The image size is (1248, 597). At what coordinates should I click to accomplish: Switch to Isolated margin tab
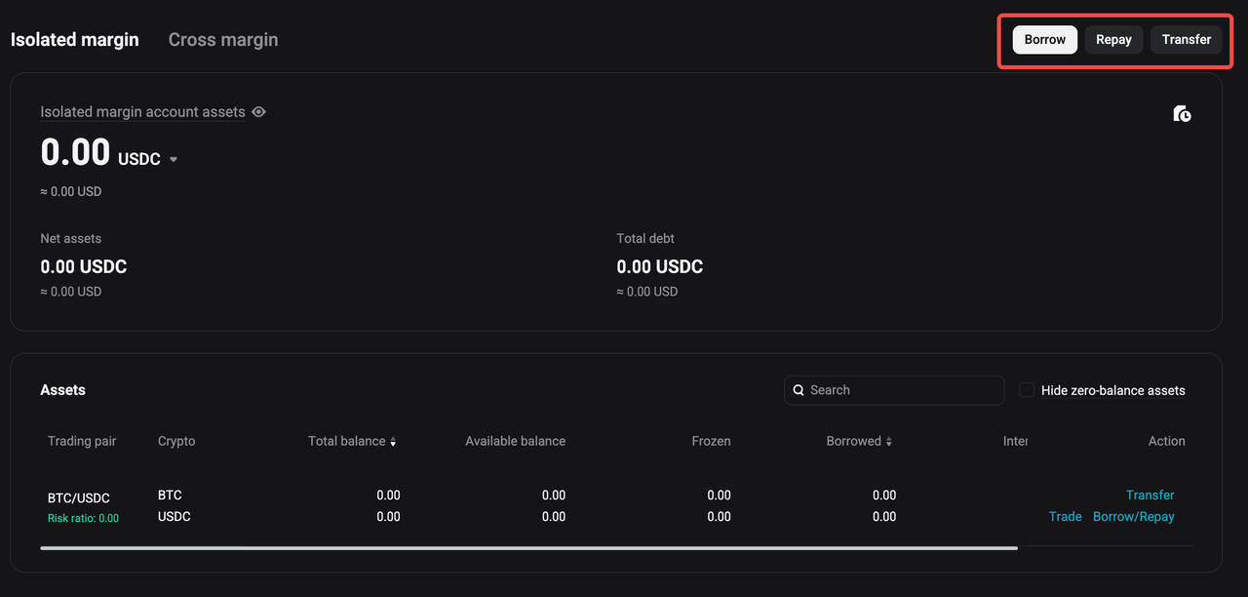click(75, 40)
